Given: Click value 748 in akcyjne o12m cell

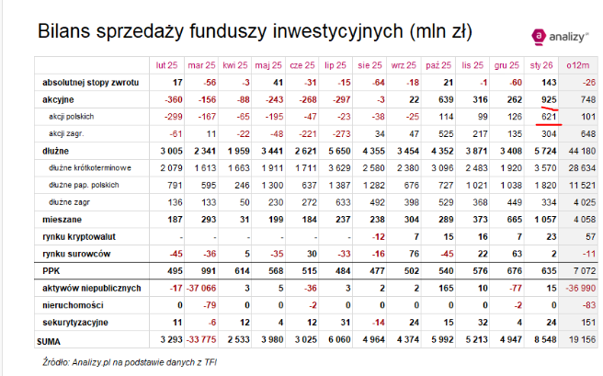Looking at the screenshot, I should pyautogui.click(x=588, y=100).
